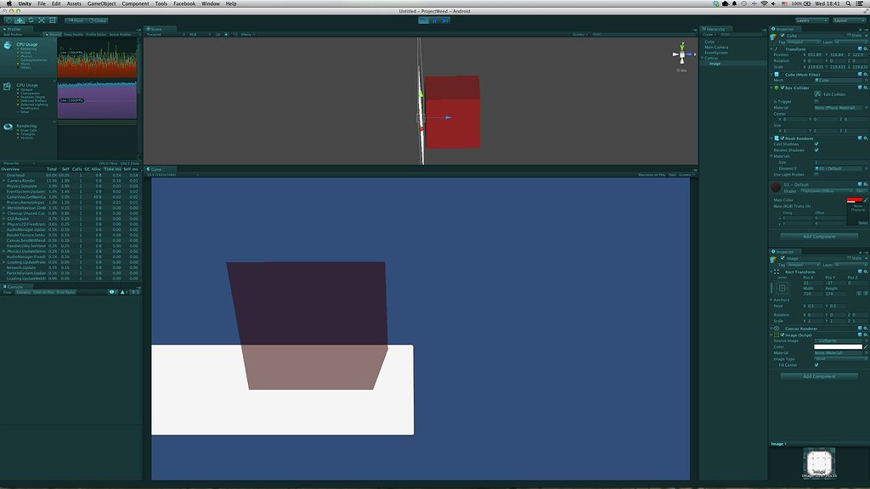Open the Box Collider component settings gear
The height and width of the screenshot is (489, 870).
coord(866,88)
